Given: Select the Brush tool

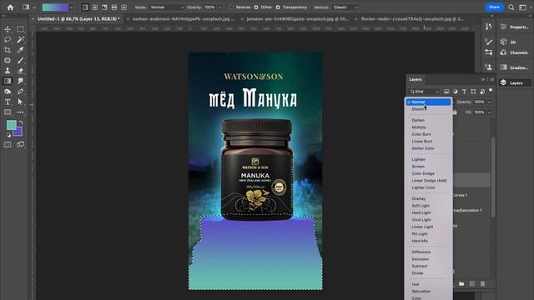Looking at the screenshot, I should pos(20,61).
